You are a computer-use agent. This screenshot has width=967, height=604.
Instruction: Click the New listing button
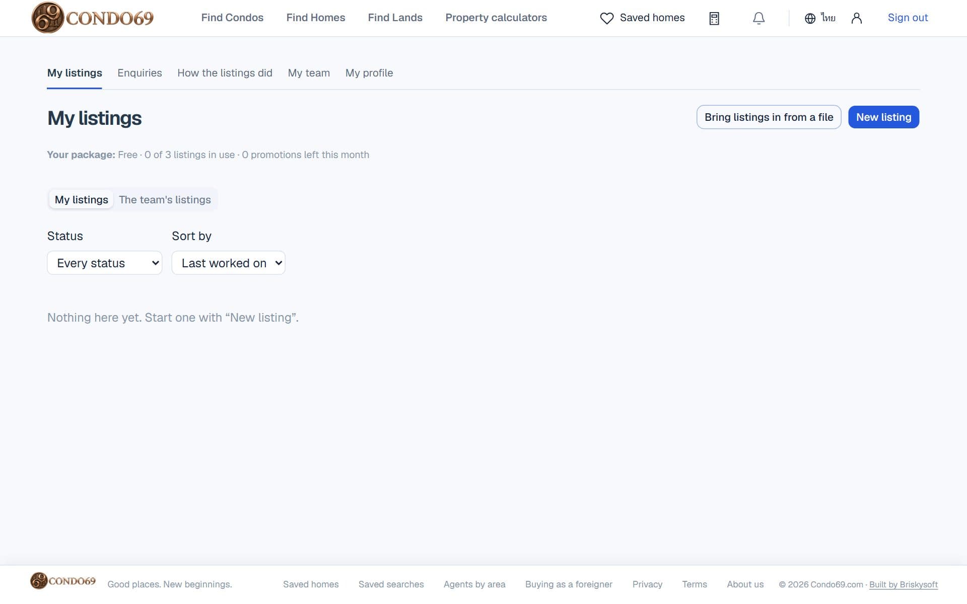coord(883,117)
